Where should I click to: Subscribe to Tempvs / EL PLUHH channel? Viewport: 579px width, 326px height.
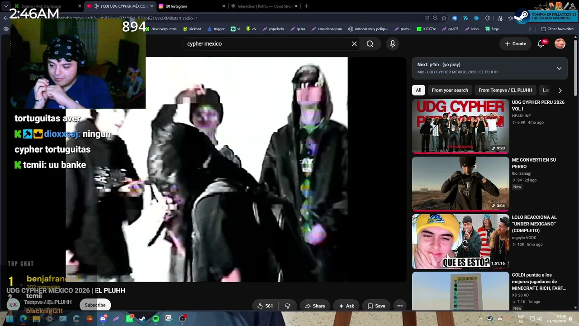95,305
